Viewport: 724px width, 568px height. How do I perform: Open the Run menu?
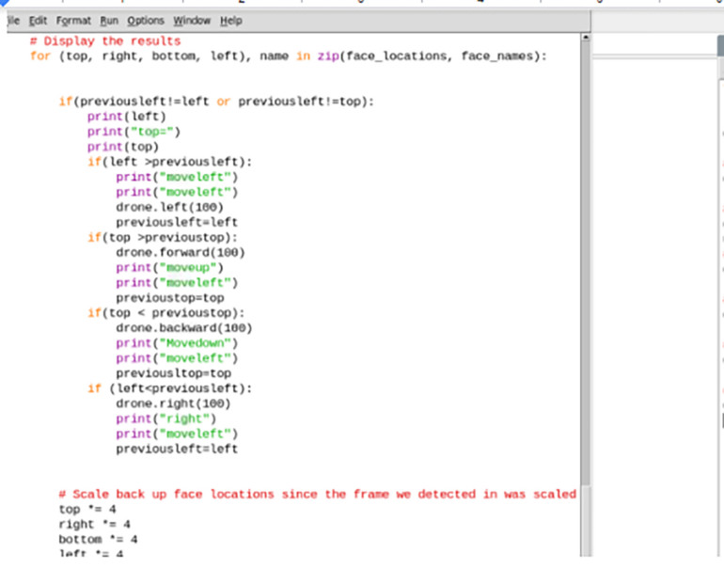[110, 21]
